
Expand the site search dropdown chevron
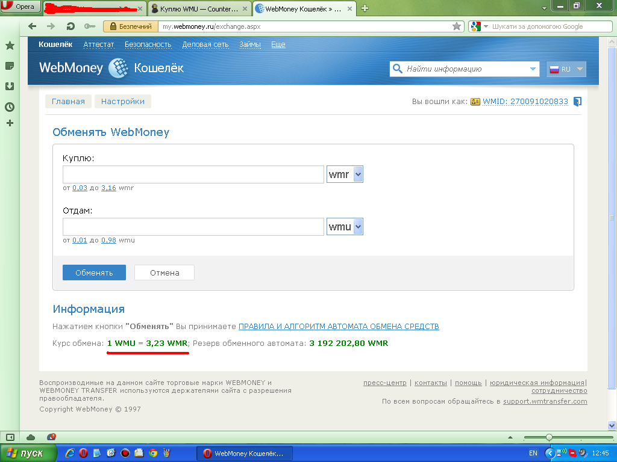click(533, 69)
